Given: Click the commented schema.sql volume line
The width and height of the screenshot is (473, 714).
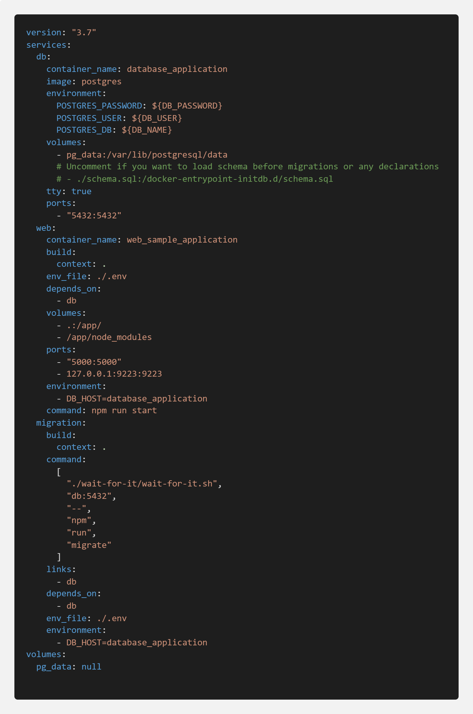Looking at the screenshot, I should coord(195,179).
